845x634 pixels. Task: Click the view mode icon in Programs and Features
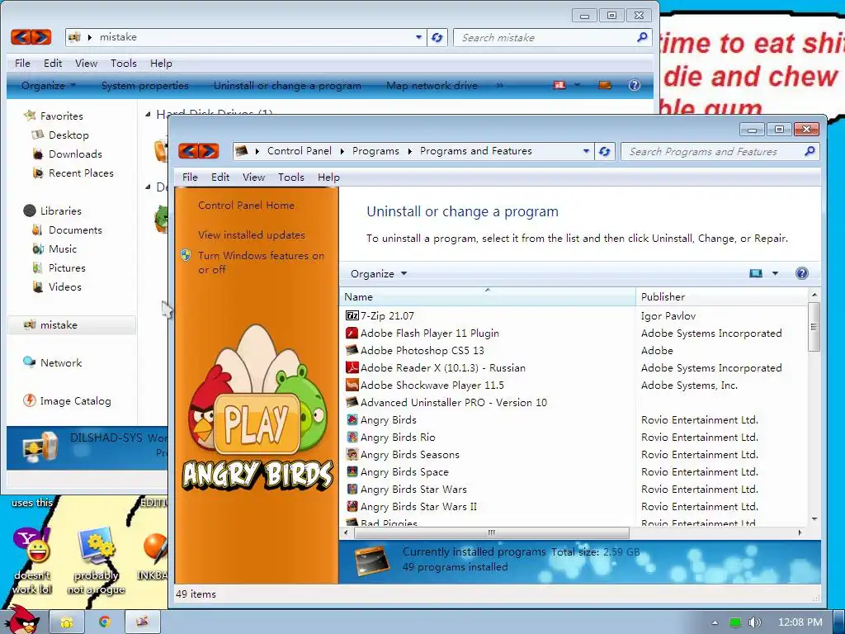pos(756,273)
